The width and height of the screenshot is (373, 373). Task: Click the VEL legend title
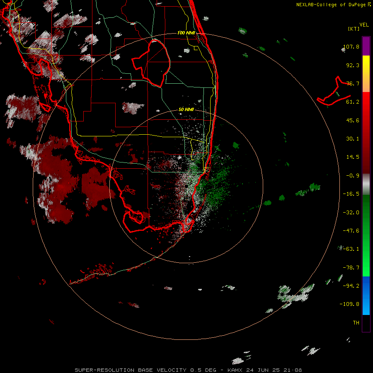tap(364, 25)
